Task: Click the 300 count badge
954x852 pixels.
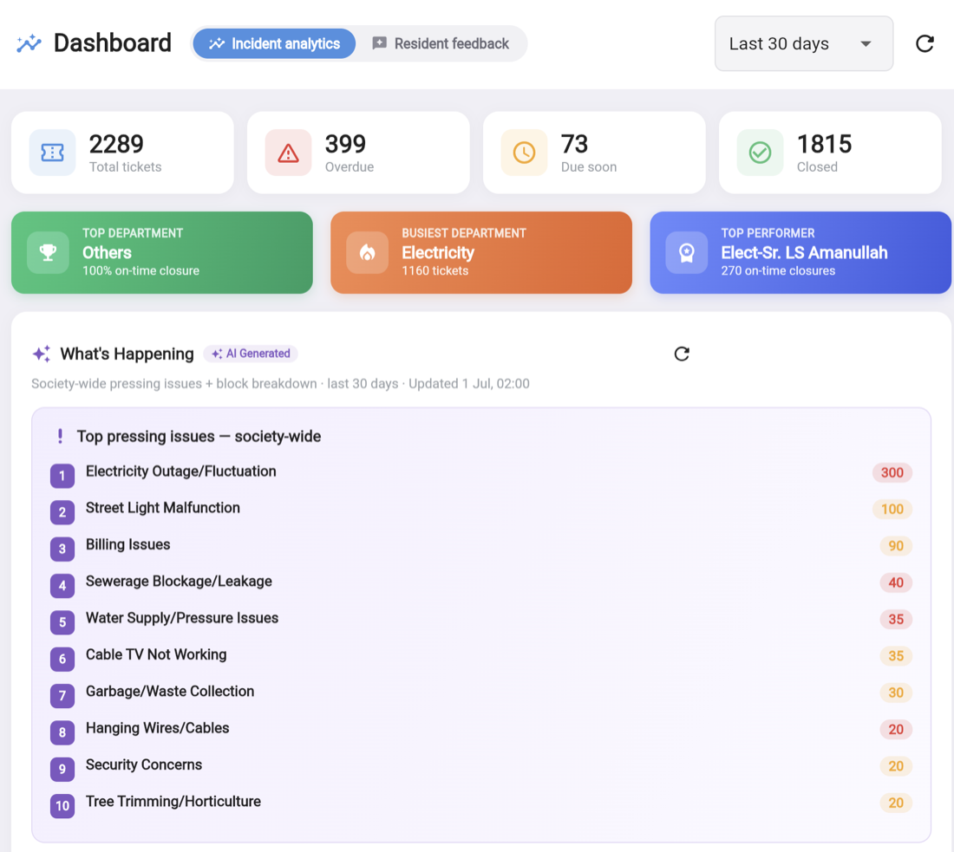Action: [x=892, y=472]
